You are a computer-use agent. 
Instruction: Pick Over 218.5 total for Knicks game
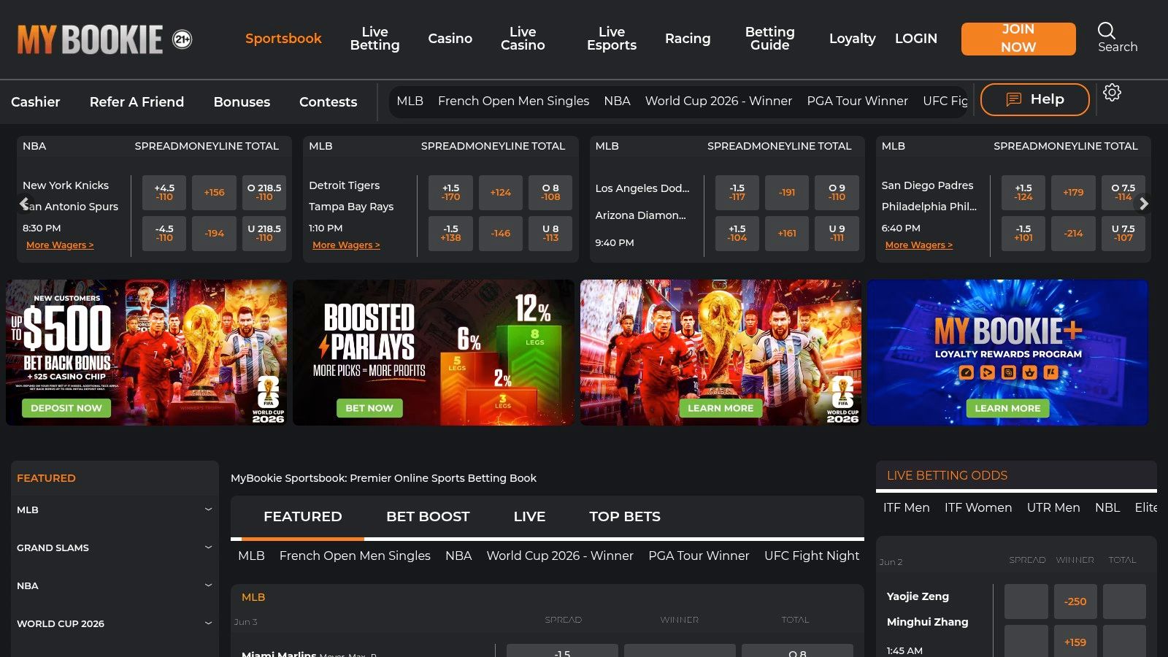click(x=264, y=193)
